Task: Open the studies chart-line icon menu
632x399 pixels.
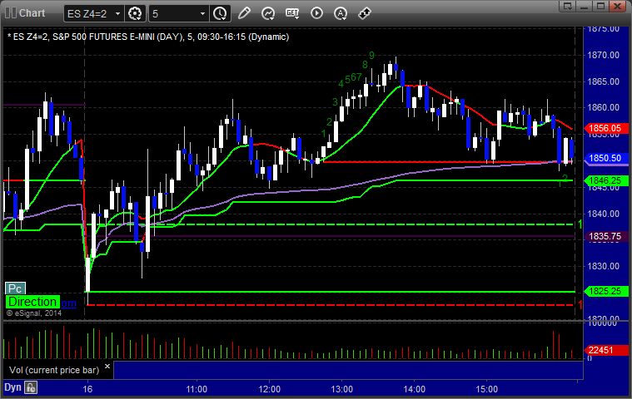Action: point(268,13)
